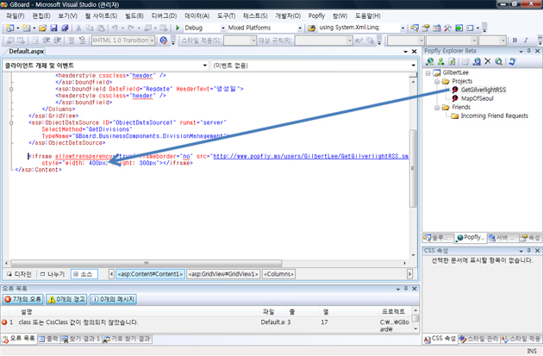543x356 pixels.
Task: Select the asp:Content#Content1 breadcrumb tag
Action: 150,274
